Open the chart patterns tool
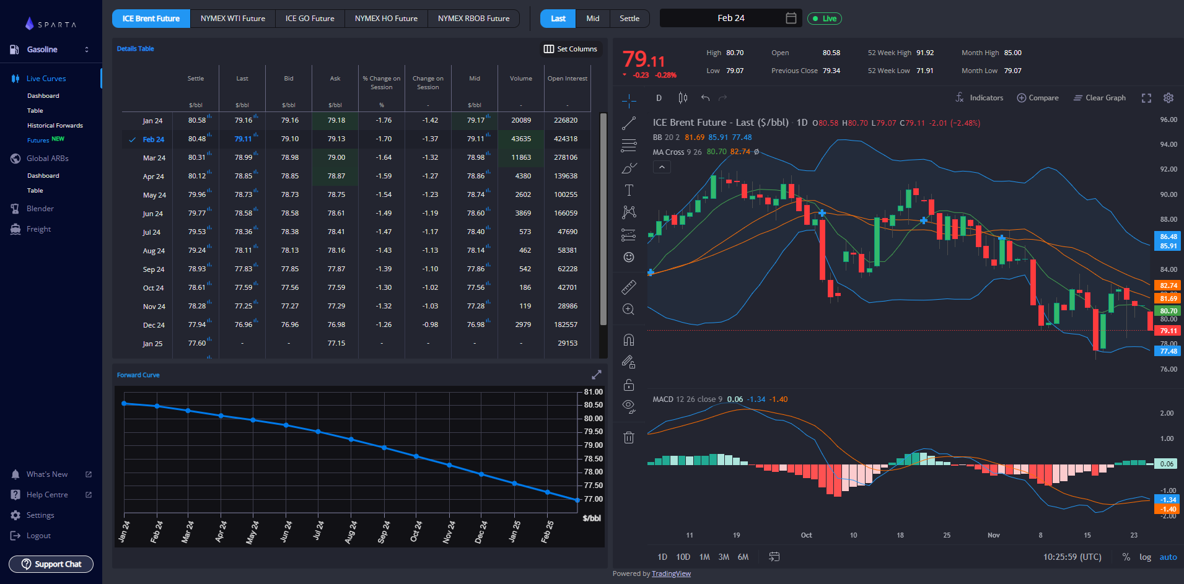The height and width of the screenshot is (584, 1184). point(629,212)
